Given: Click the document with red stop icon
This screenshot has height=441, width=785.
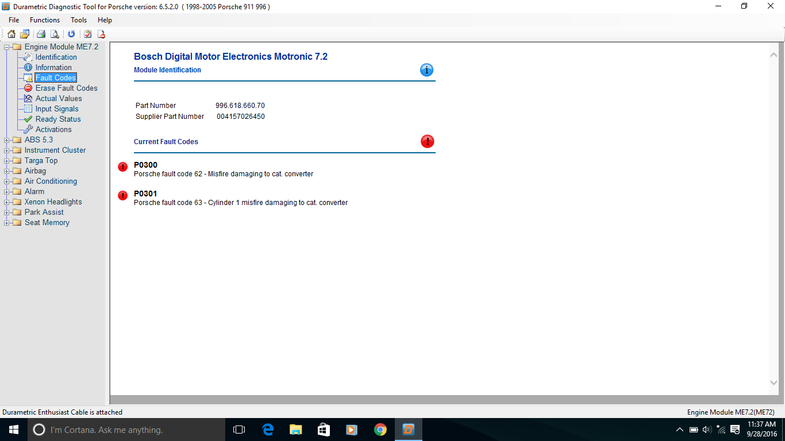Looking at the screenshot, I should (101, 34).
